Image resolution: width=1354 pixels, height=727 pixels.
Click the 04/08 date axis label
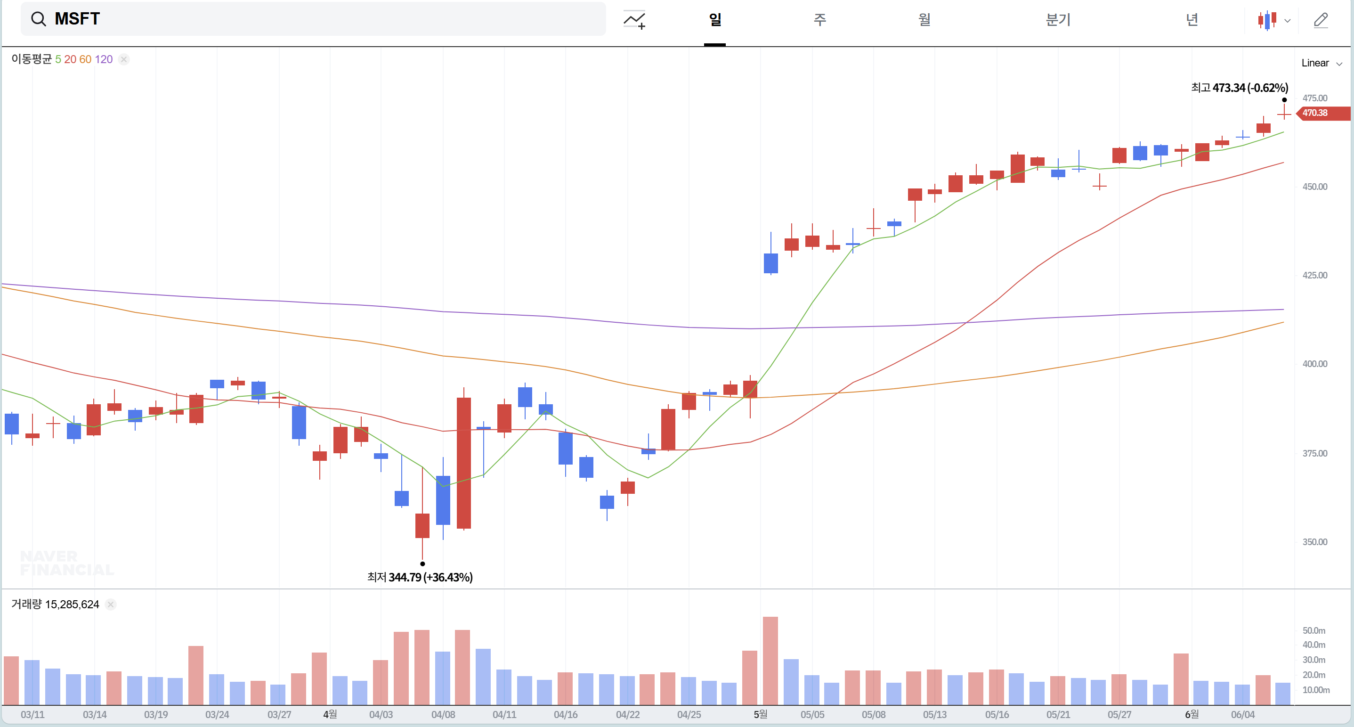click(443, 714)
